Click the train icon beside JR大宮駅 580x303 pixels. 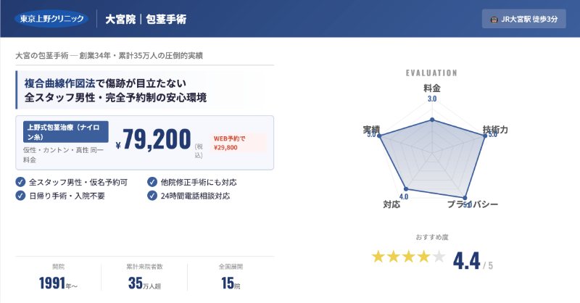coord(494,19)
